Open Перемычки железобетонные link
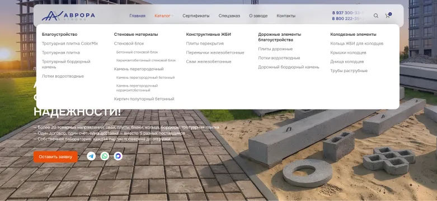 pyautogui.click(x=215, y=52)
